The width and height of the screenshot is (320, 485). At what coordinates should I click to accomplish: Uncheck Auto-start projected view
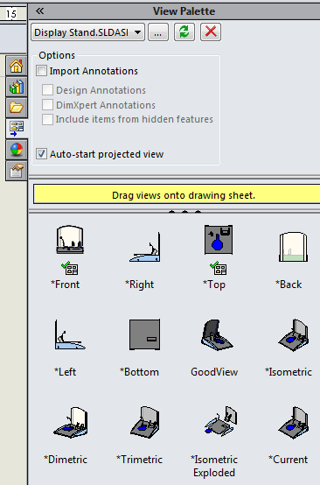click(41, 154)
